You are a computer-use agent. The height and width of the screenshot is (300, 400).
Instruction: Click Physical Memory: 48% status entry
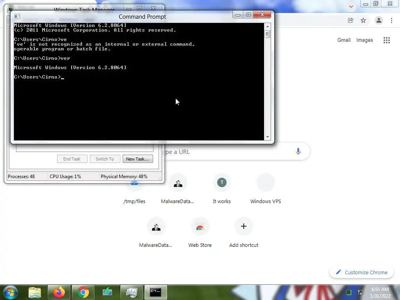124,177
